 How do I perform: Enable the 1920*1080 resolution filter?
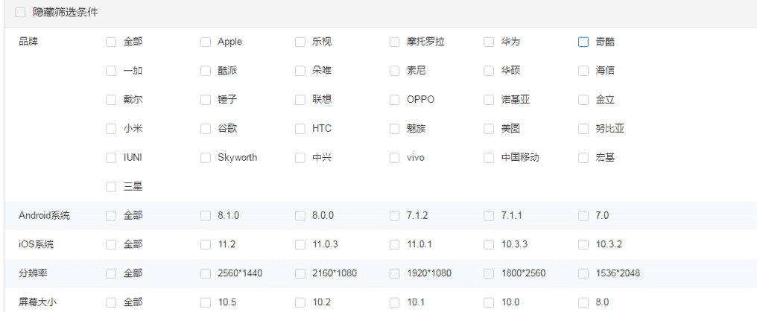(394, 273)
